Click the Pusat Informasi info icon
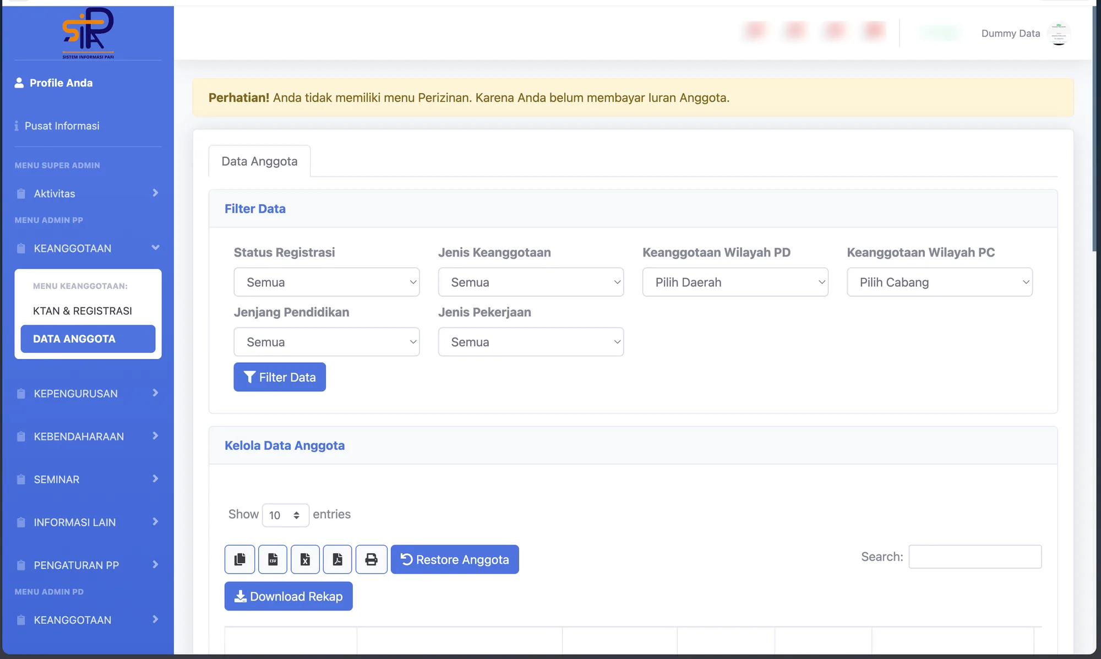The width and height of the screenshot is (1101, 659). (x=17, y=126)
